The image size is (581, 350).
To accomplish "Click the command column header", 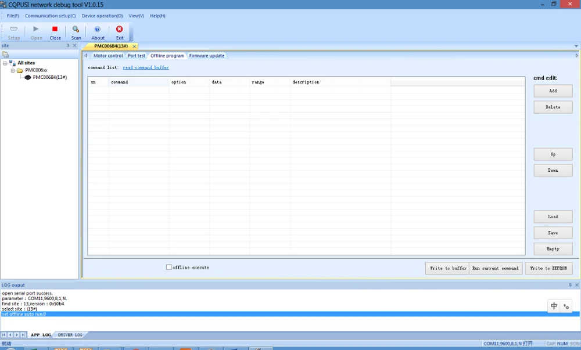I will point(139,82).
